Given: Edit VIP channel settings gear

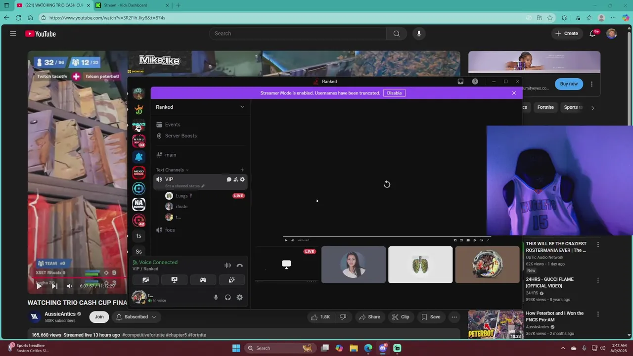Looking at the screenshot, I should (242, 179).
